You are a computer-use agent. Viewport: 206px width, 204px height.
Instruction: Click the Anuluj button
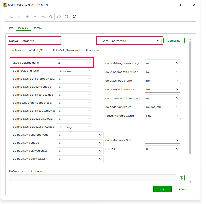click(183, 189)
